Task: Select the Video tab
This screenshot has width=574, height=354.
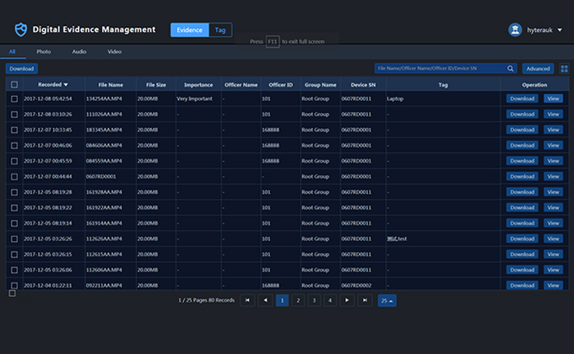Action: (x=114, y=51)
